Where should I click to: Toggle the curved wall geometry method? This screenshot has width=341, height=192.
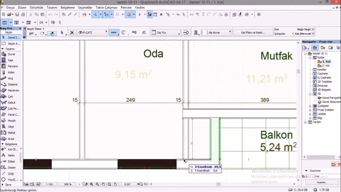tap(124, 33)
